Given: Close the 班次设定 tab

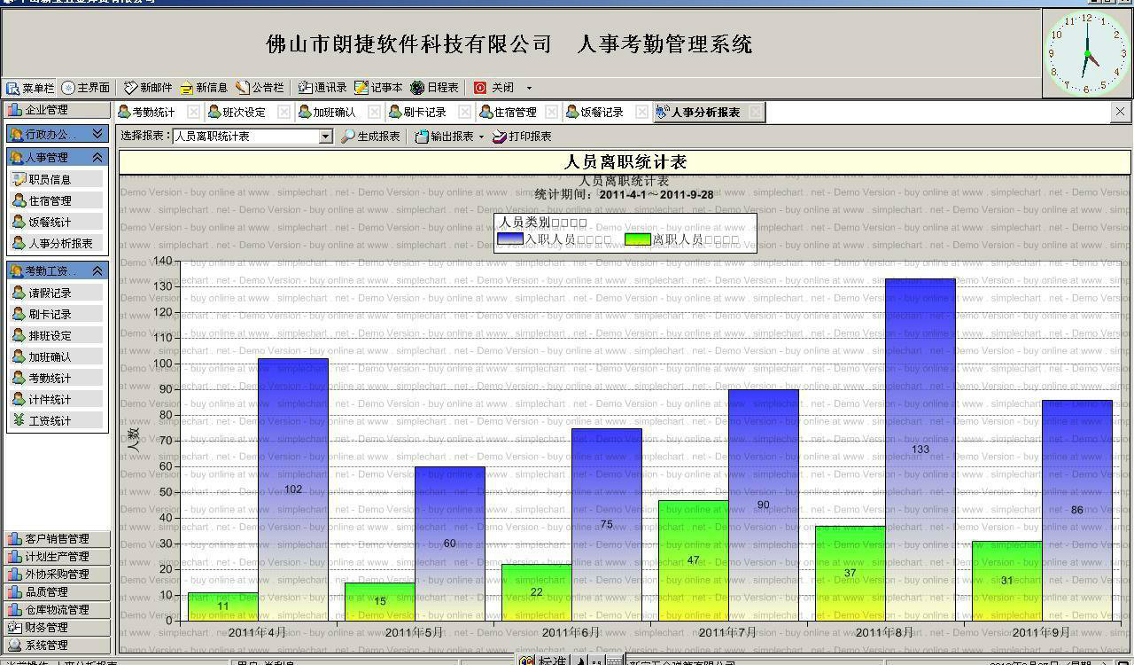Looking at the screenshot, I should point(283,112).
